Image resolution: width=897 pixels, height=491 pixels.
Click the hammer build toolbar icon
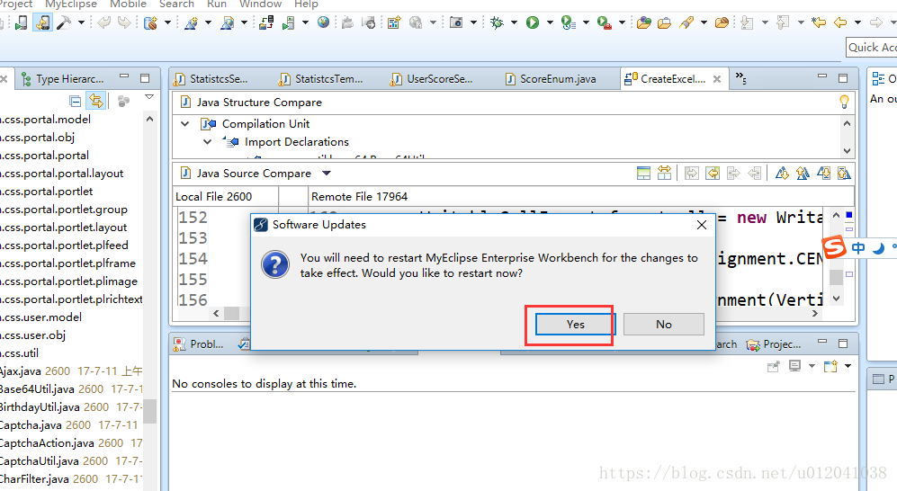point(64,22)
